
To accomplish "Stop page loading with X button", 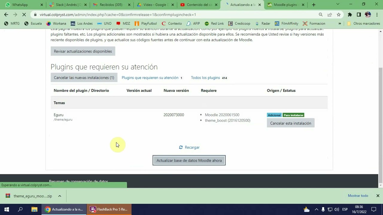I will tap(25, 15).
